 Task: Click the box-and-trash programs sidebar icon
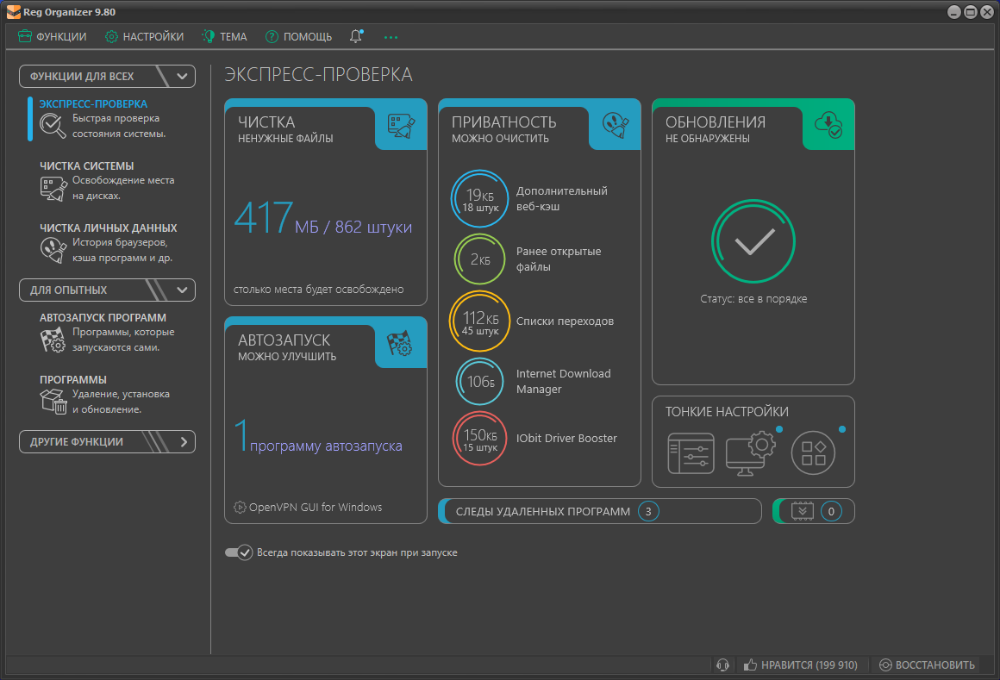point(53,402)
